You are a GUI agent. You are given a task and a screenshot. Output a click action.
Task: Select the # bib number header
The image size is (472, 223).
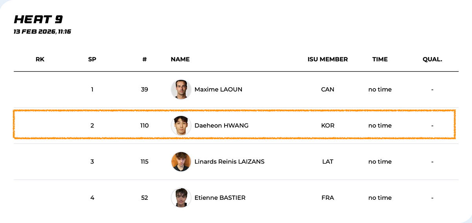coord(144,59)
